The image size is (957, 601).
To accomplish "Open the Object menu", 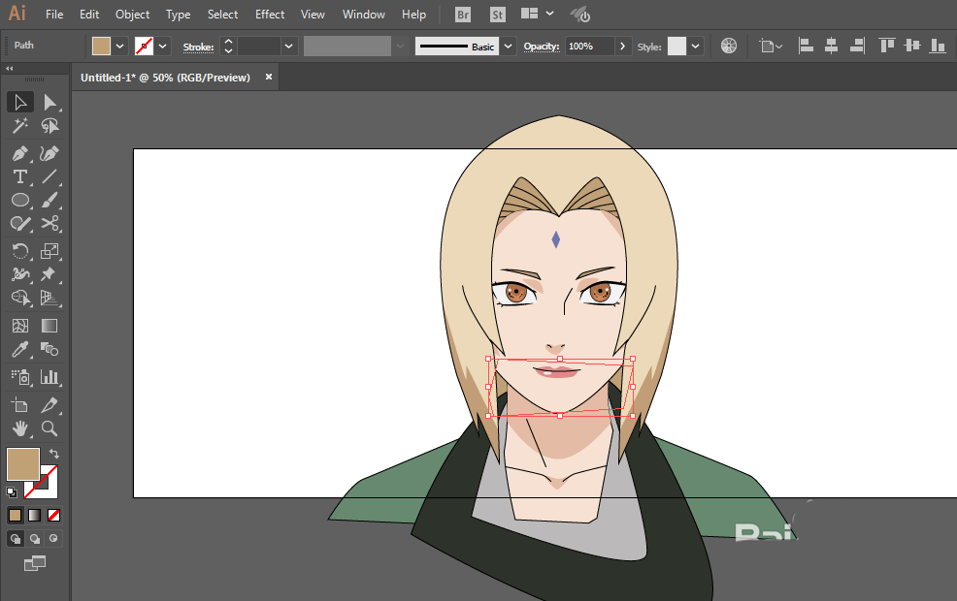I will (x=132, y=14).
